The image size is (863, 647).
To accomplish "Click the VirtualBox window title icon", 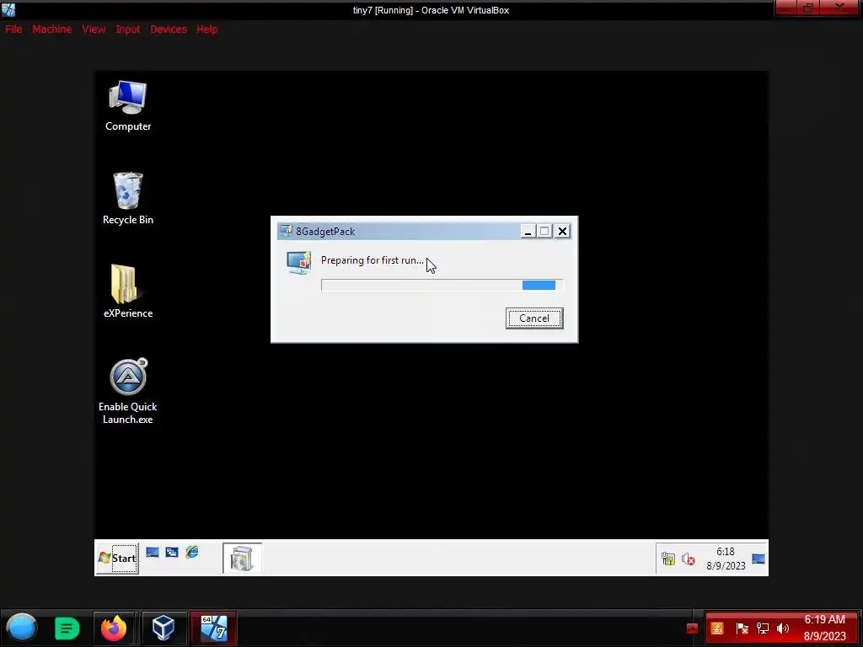I will 8,9.
